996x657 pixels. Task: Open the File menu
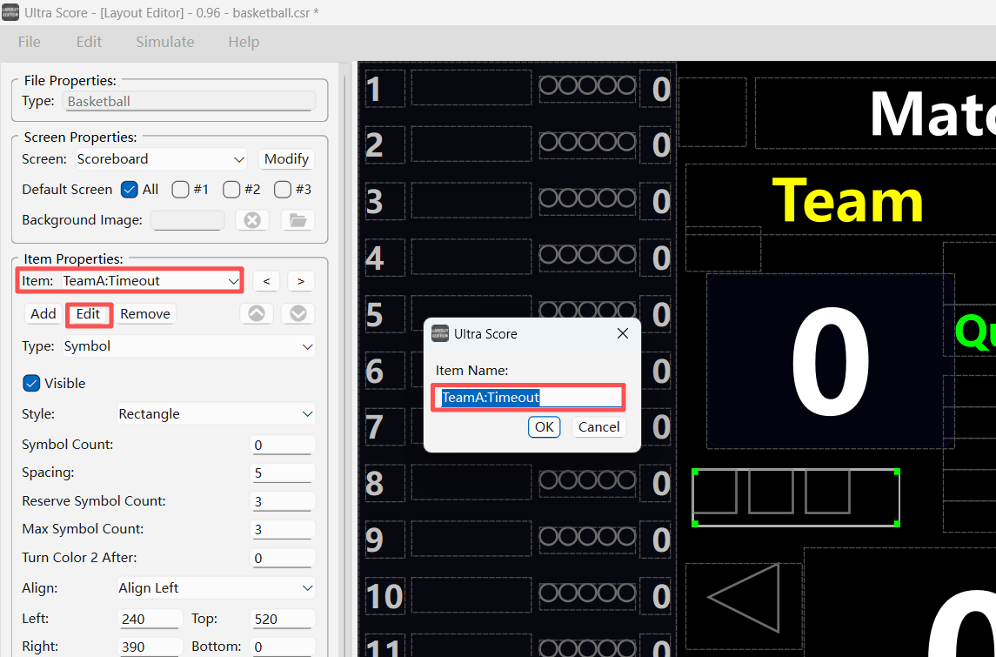pos(30,42)
